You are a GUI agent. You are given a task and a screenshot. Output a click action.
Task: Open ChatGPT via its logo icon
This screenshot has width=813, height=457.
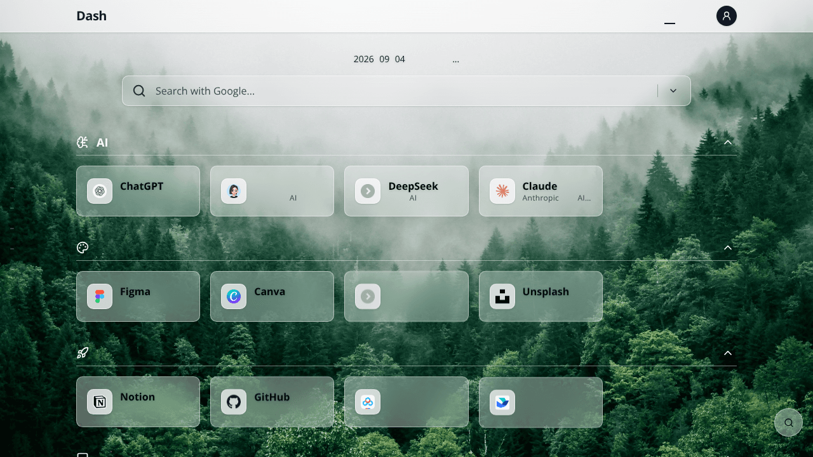[100, 191]
